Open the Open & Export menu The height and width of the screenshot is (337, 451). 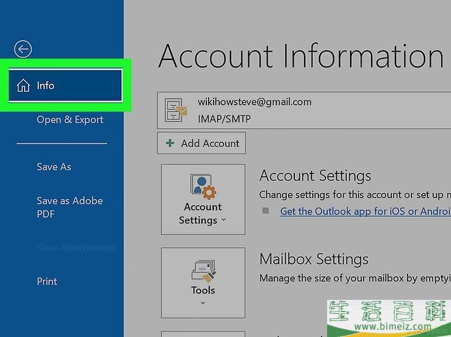coord(70,120)
